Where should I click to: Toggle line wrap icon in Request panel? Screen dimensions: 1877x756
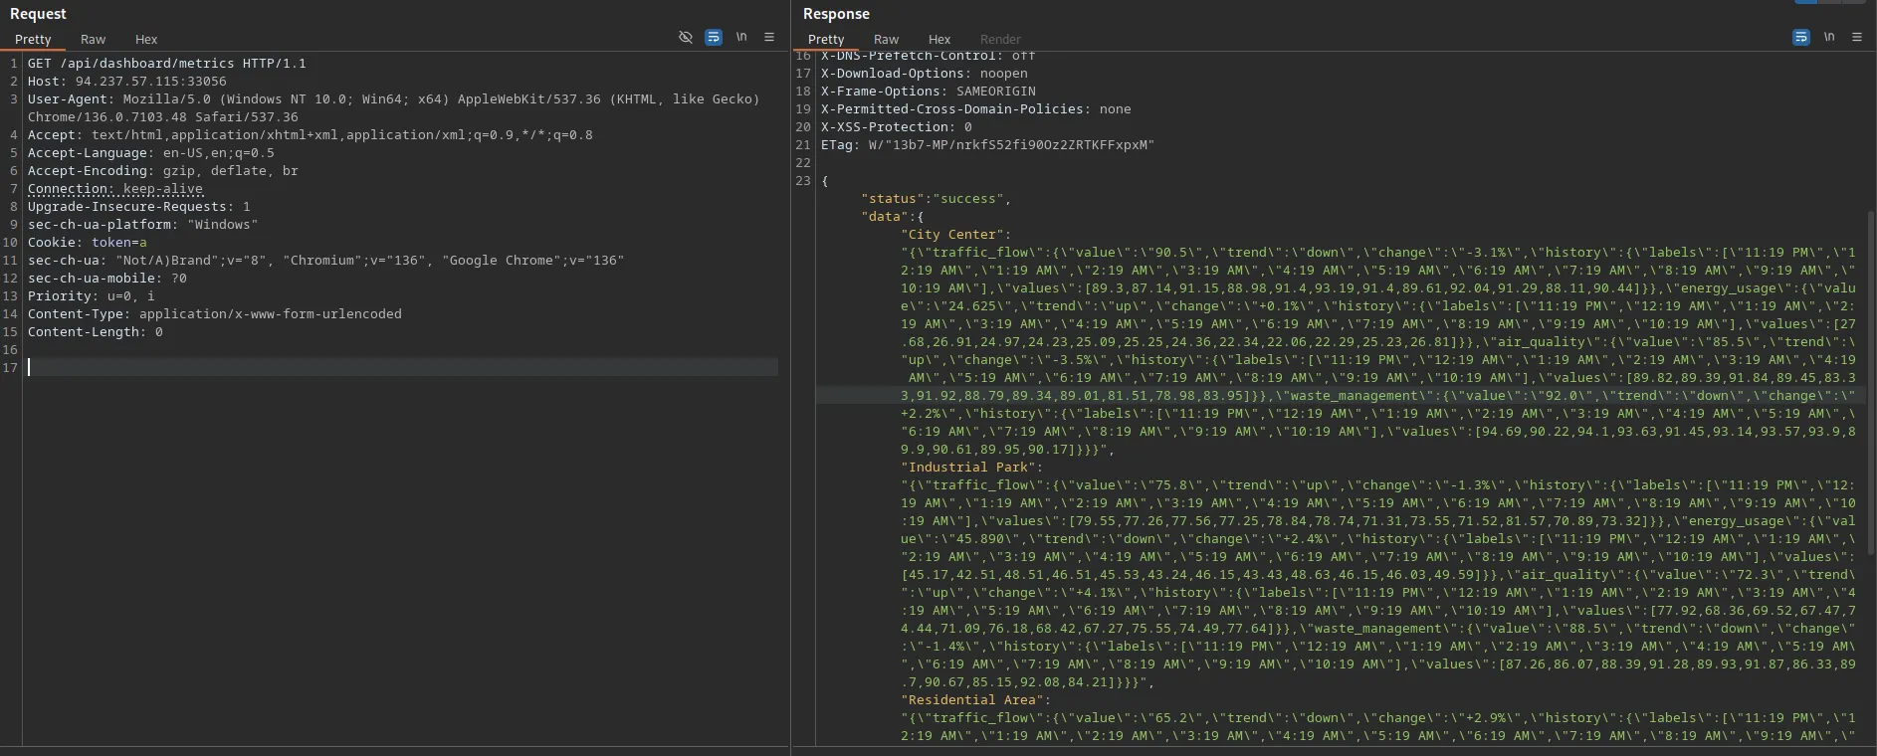(714, 37)
